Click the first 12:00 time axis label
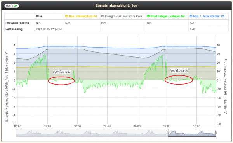Viewport: 233px width, 143px height. 47,126
